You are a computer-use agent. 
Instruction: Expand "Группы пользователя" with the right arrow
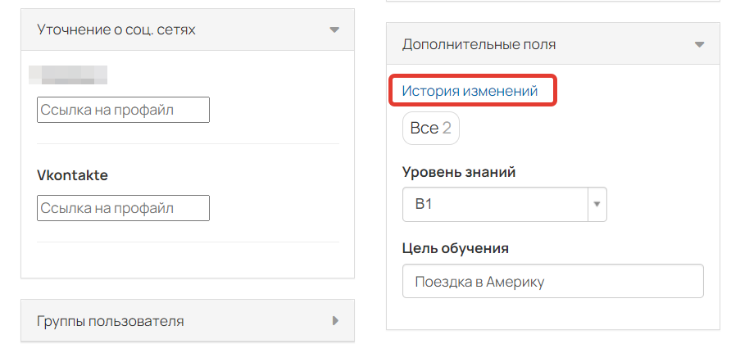pyautogui.click(x=335, y=321)
